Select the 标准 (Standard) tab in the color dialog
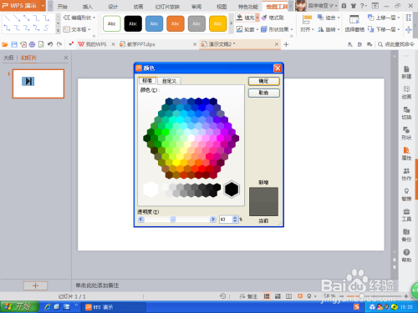This screenshot has height=313, width=418. pos(147,81)
